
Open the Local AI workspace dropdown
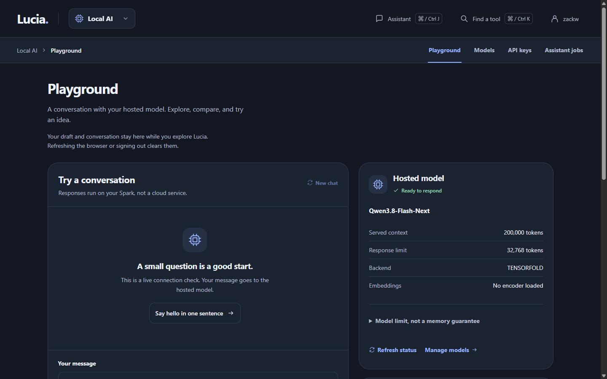pyautogui.click(x=102, y=19)
